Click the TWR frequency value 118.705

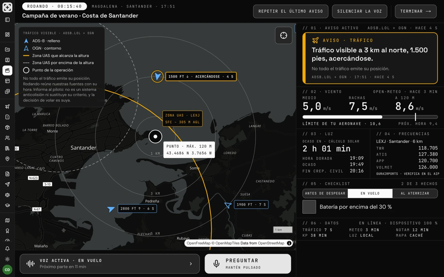point(428,148)
